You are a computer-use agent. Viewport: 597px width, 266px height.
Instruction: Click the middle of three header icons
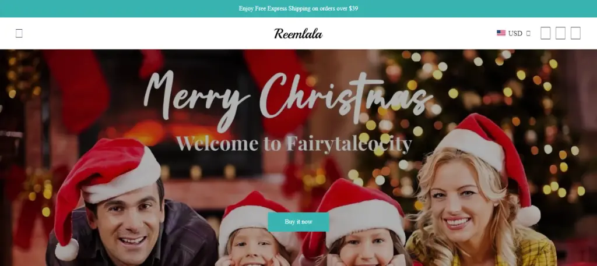coord(560,33)
